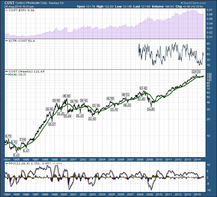
Task: Click the 34.05 low price label
Action: [x=151, y=109]
